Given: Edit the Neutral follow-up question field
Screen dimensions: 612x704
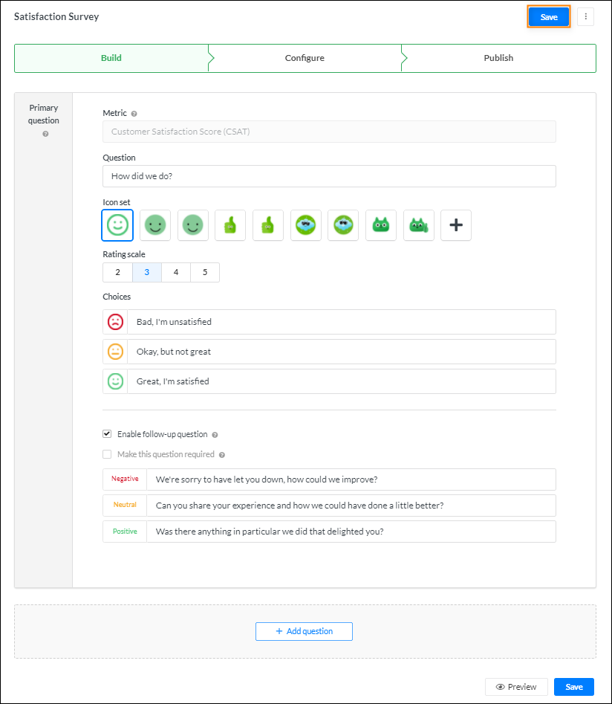Looking at the screenshot, I should (x=351, y=506).
